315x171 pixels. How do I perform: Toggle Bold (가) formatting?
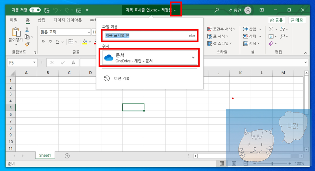click(x=43, y=42)
